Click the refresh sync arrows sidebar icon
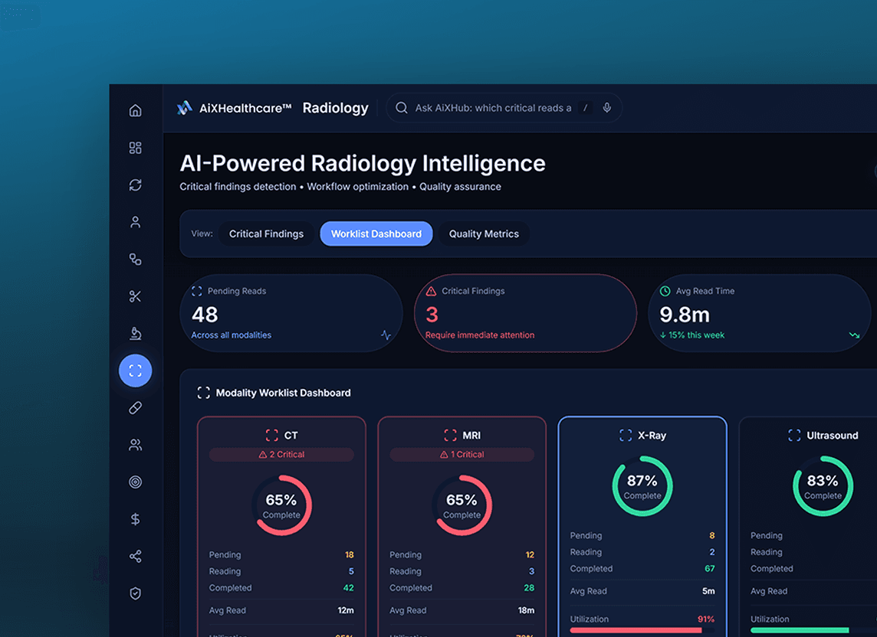 click(136, 185)
